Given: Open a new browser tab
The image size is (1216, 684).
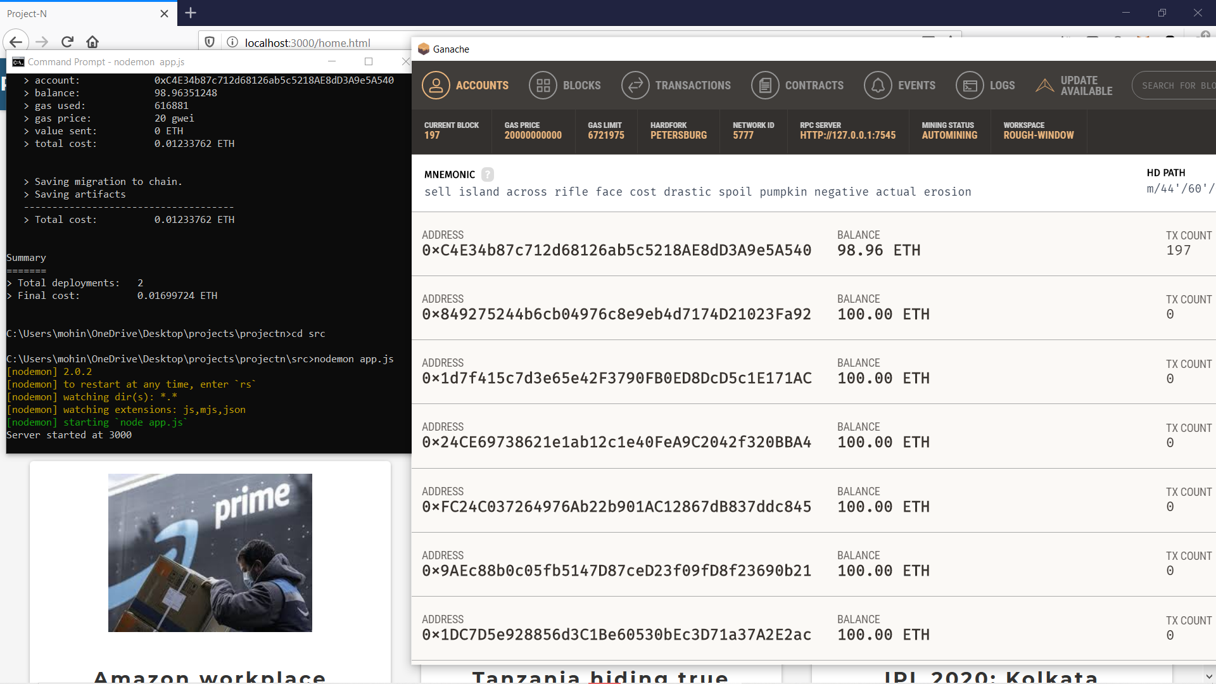Looking at the screenshot, I should click(191, 13).
